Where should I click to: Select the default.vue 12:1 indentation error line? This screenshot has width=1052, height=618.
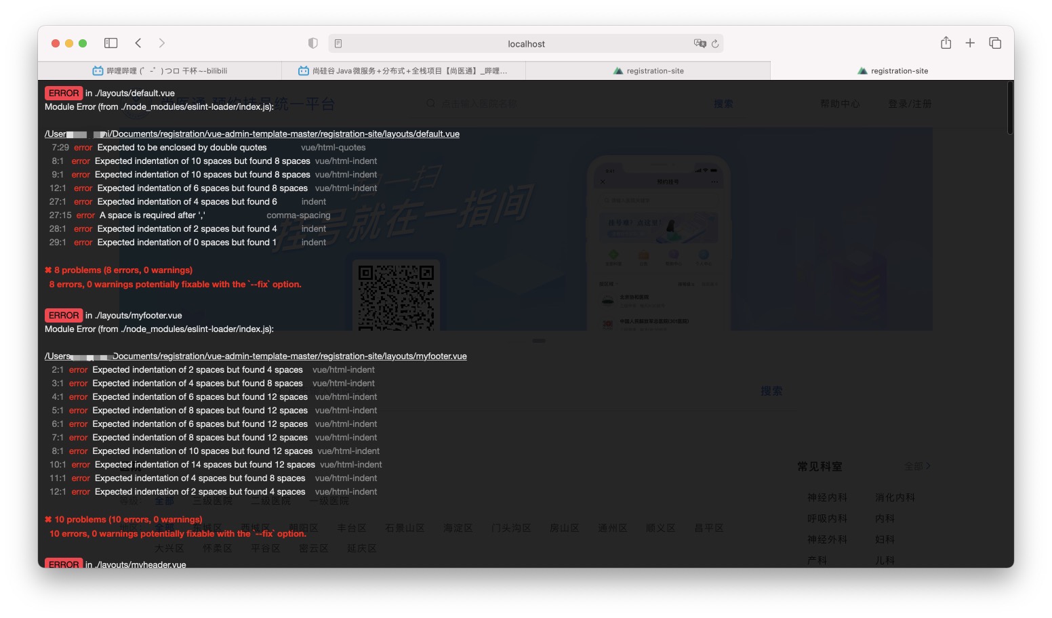point(213,188)
